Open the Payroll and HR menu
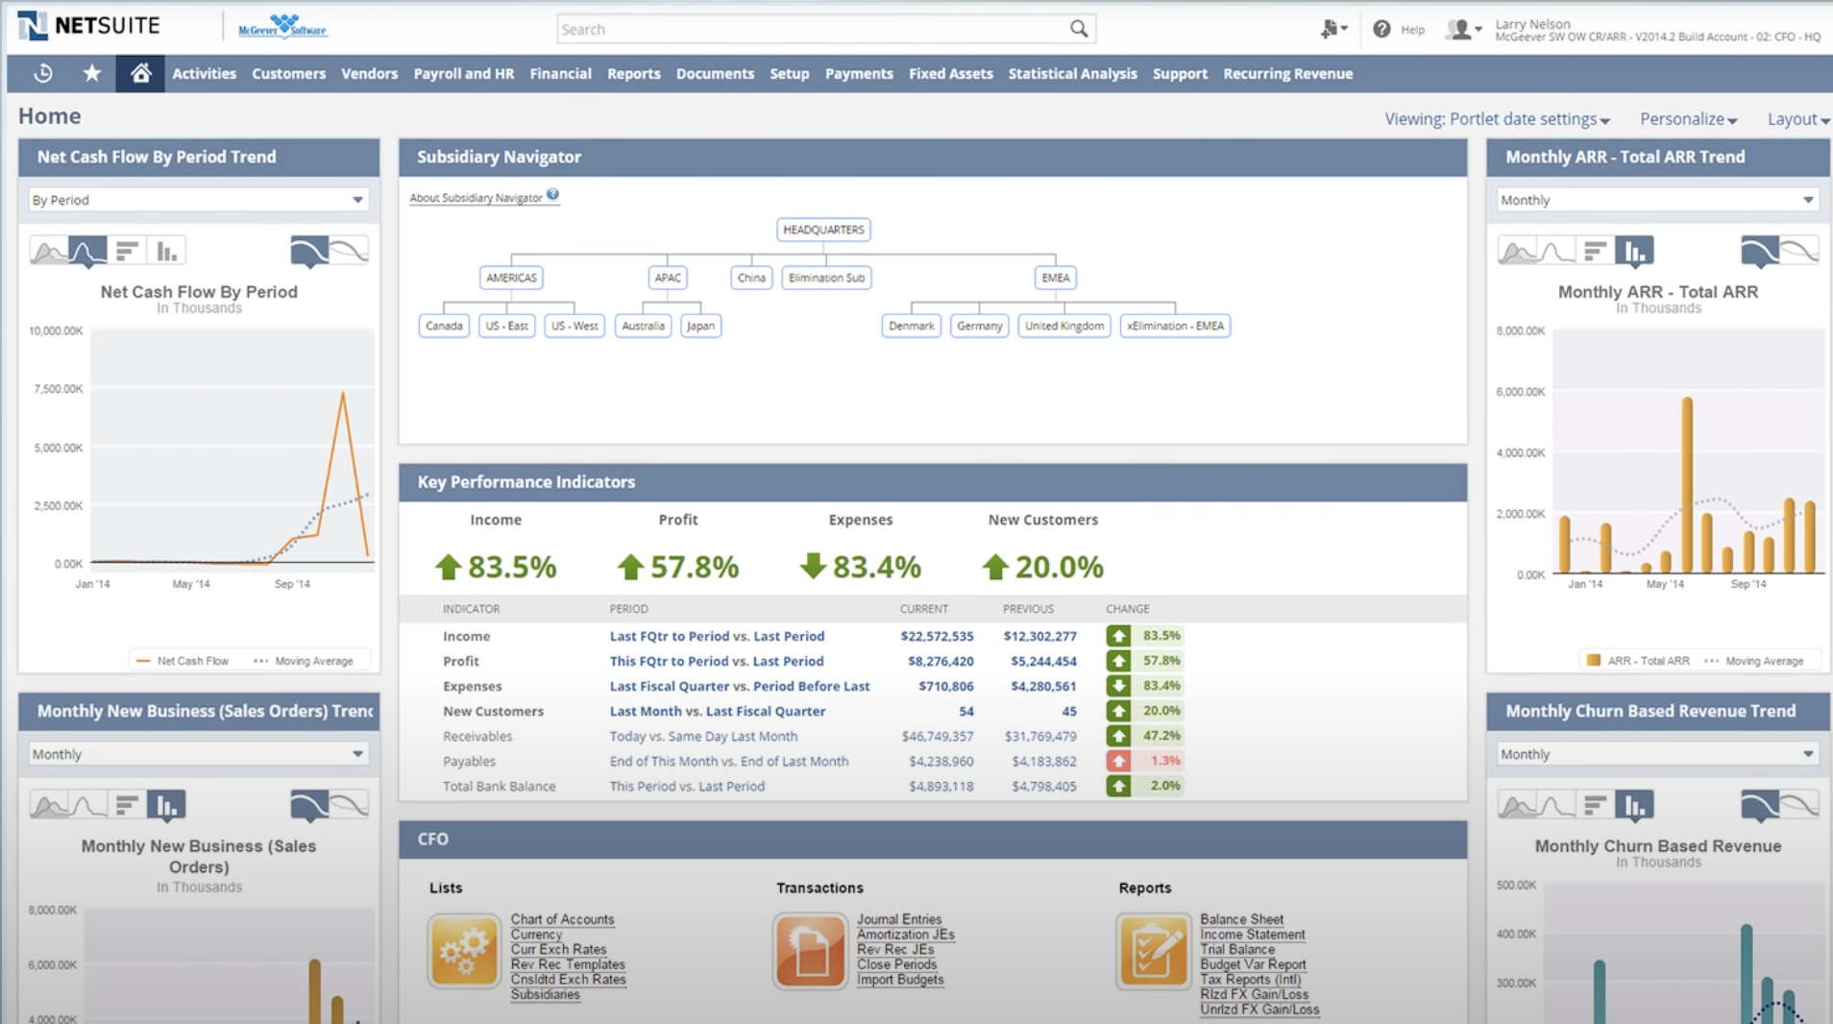 (x=464, y=73)
